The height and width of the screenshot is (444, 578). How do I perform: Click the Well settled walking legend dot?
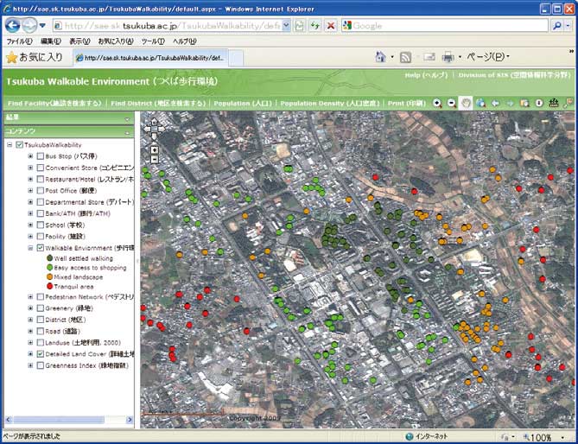50,258
